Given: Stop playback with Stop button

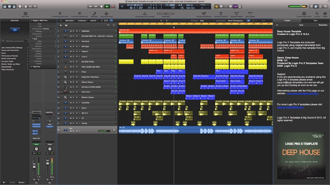Looking at the screenshot, I should pos(101,6).
